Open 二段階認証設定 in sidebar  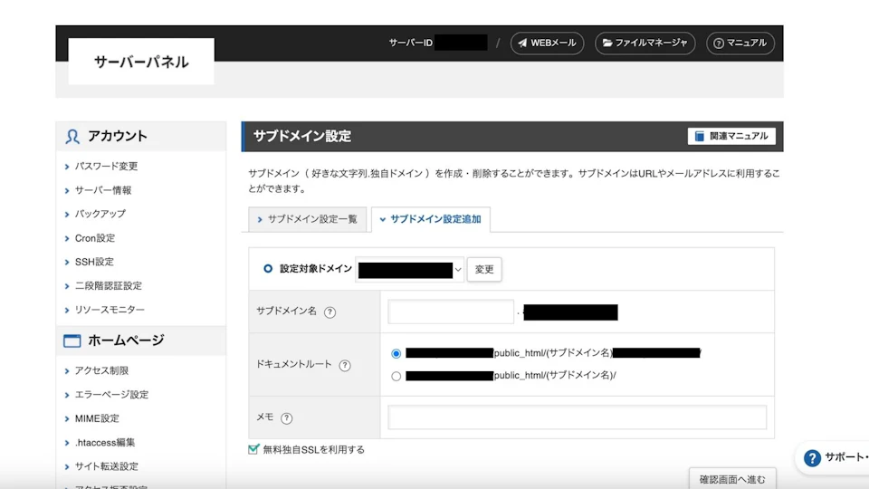(x=108, y=286)
